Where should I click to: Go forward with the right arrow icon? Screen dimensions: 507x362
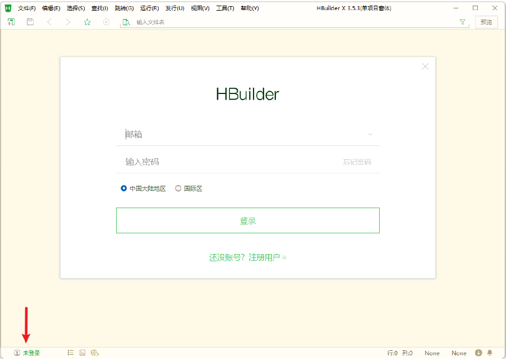[x=68, y=22]
